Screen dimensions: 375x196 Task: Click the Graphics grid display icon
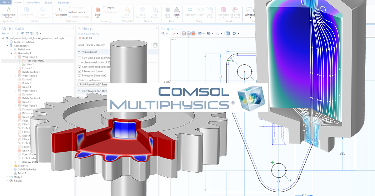click(x=227, y=33)
